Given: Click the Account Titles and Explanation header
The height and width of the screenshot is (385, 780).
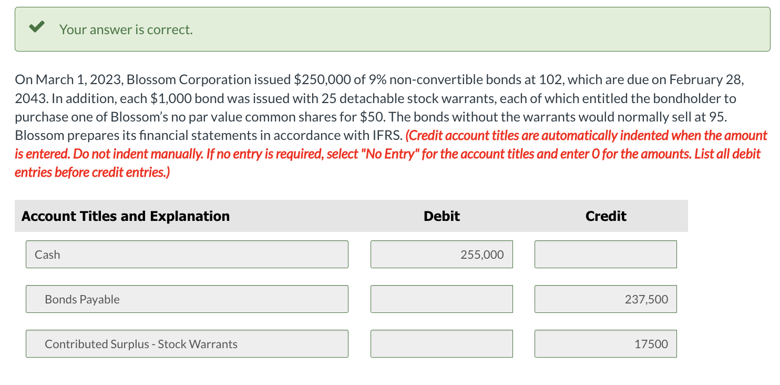Looking at the screenshot, I should [125, 216].
